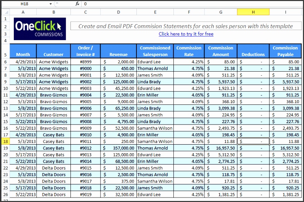
Task: Select column D header
Action: point(118,12)
